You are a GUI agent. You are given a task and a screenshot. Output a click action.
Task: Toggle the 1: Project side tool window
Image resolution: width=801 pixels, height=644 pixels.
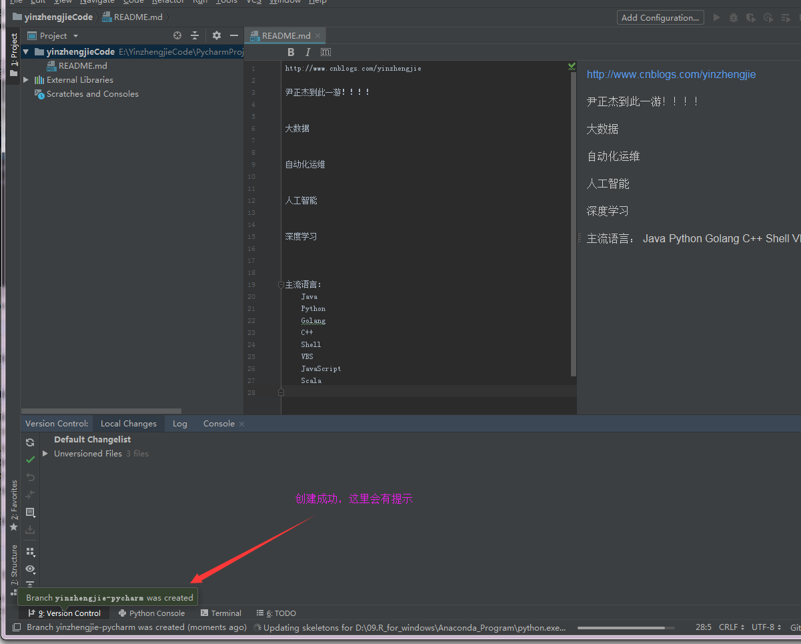click(x=14, y=55)
